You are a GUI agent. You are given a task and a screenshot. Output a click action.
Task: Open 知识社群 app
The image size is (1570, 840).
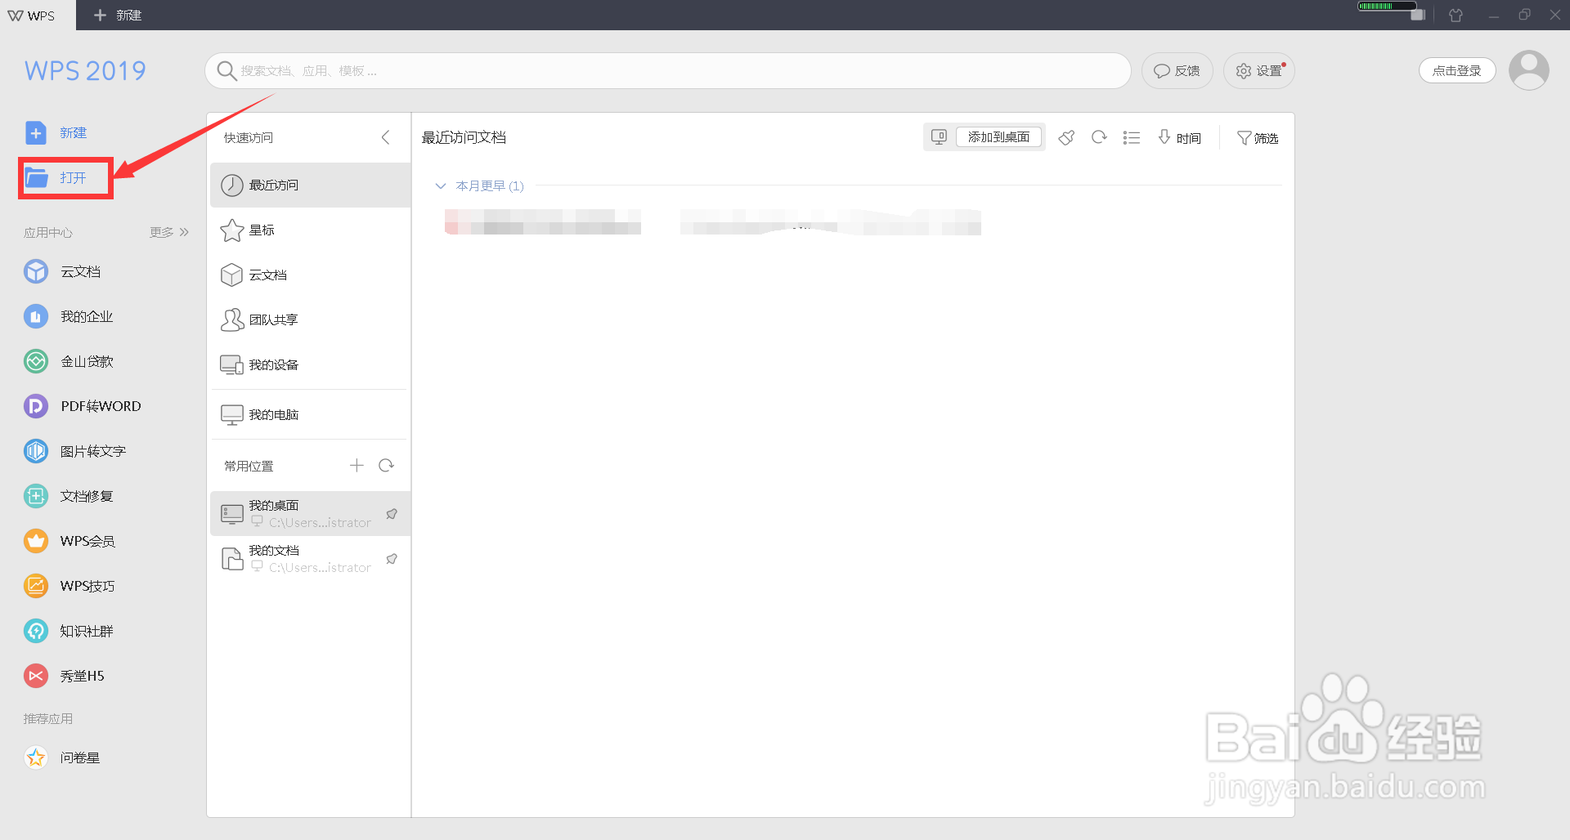pyautogui.click(x=69, y=631)
